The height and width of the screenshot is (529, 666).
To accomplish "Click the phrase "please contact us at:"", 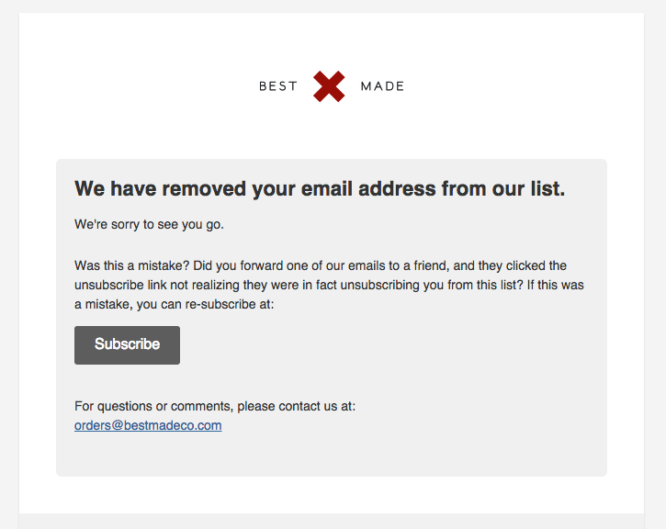I will (x=296, y=406).
